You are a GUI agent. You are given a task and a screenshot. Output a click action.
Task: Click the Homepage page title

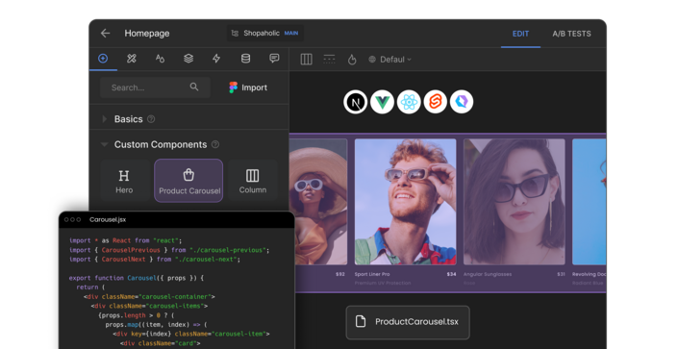[x=147, y=34]
